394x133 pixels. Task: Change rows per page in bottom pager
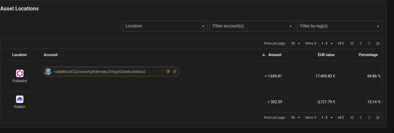click(x=295, y=117)
